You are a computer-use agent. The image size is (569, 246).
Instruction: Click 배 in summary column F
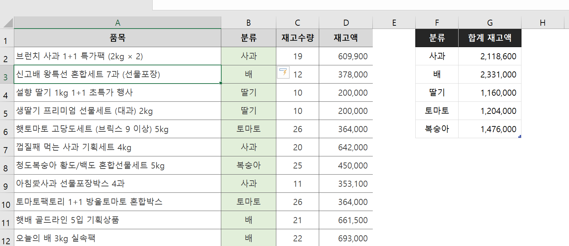coord(437,74)
